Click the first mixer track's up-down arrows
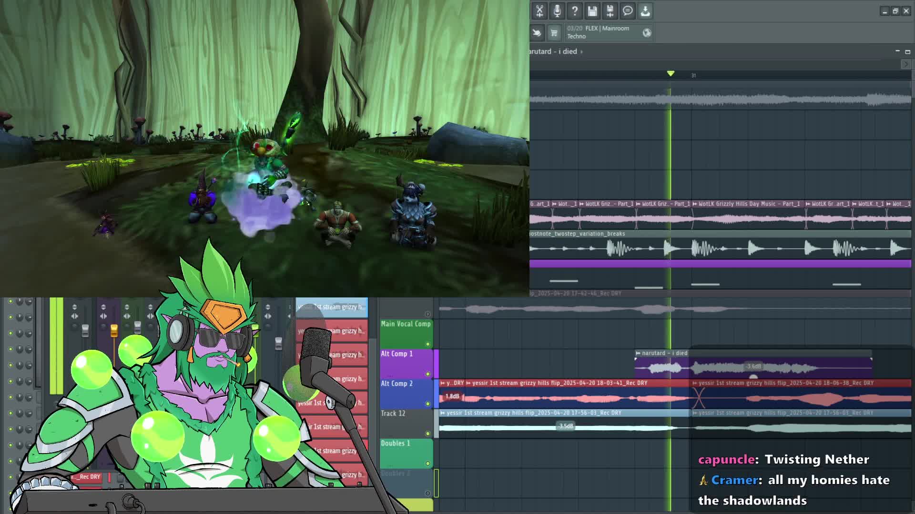Image resolution: width=915 pixels, height=514 pixels. pos(74,307)
